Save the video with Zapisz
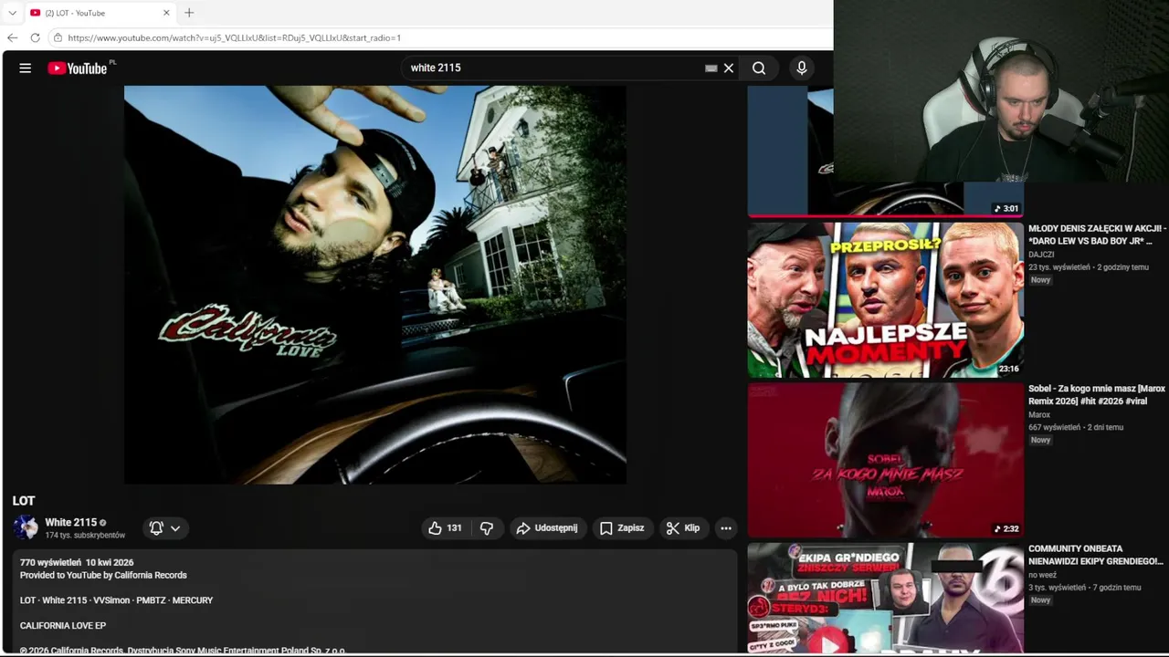1169x657 pixels. click(622, 527)
